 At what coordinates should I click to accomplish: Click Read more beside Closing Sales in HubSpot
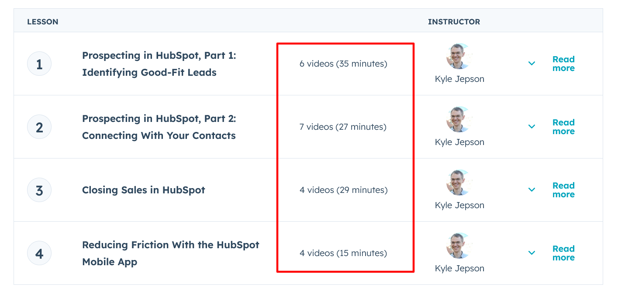coord(563,190)
